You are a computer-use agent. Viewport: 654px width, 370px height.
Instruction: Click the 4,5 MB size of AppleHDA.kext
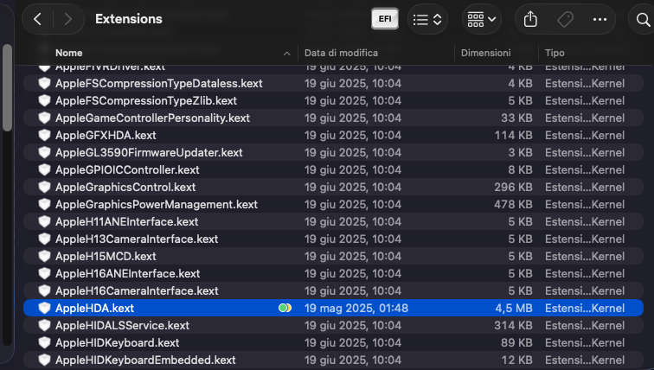(x=514, y=309)
